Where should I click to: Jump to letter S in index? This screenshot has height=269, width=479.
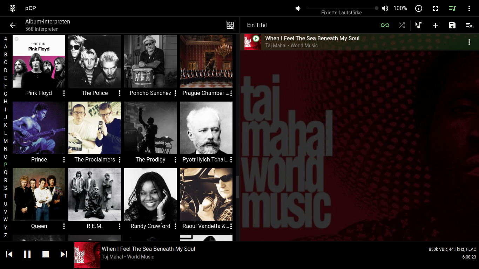point(6,188)
